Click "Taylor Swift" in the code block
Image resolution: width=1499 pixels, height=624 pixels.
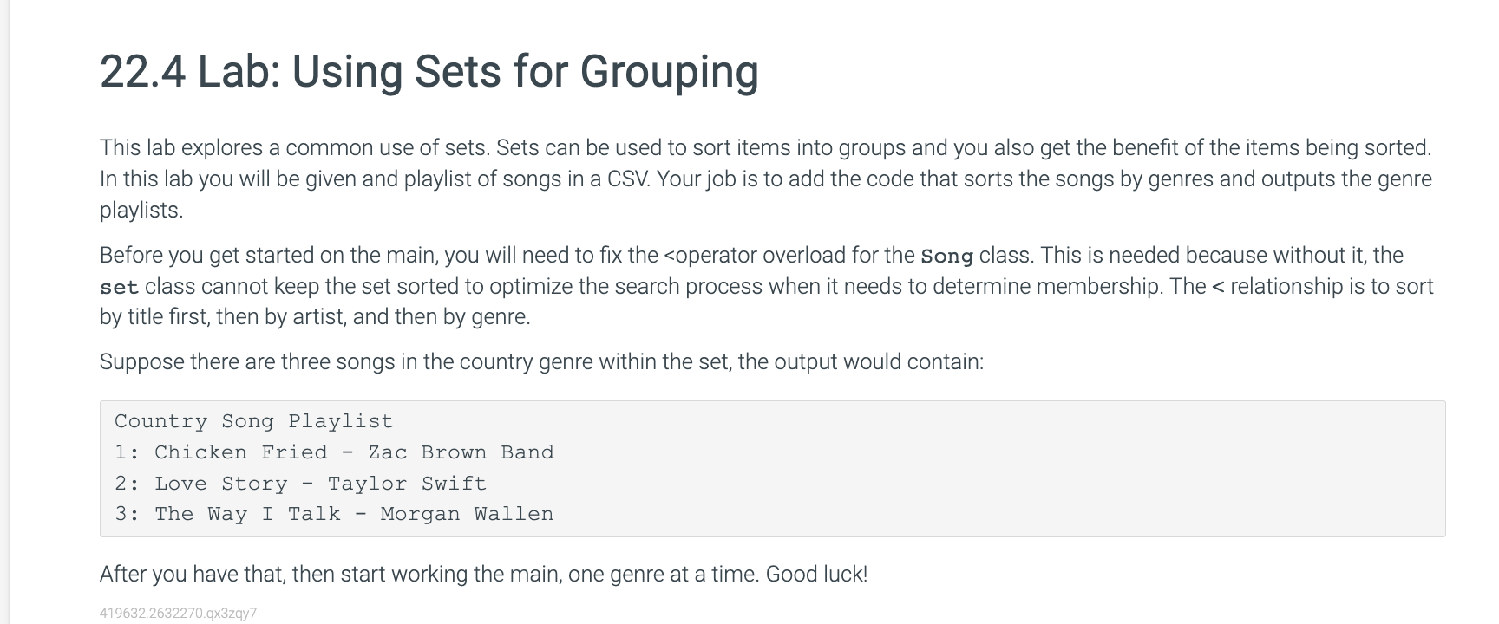click(x=407, y=484)
